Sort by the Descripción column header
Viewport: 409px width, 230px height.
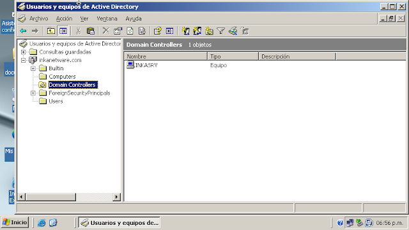coord(297,56)
